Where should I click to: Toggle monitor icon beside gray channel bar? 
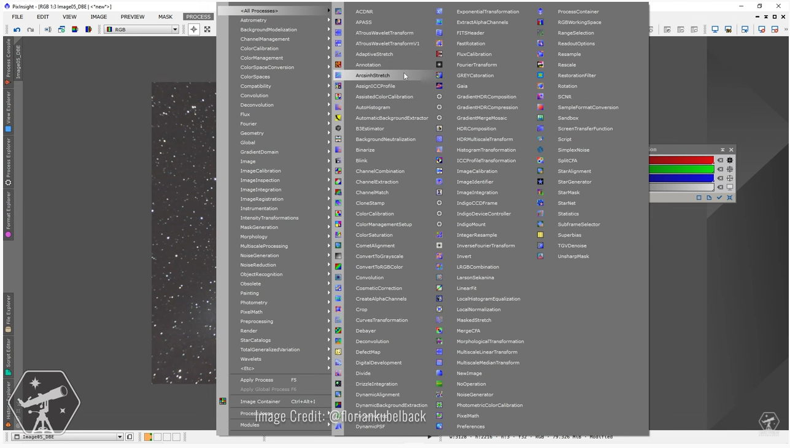coord(730,187)
